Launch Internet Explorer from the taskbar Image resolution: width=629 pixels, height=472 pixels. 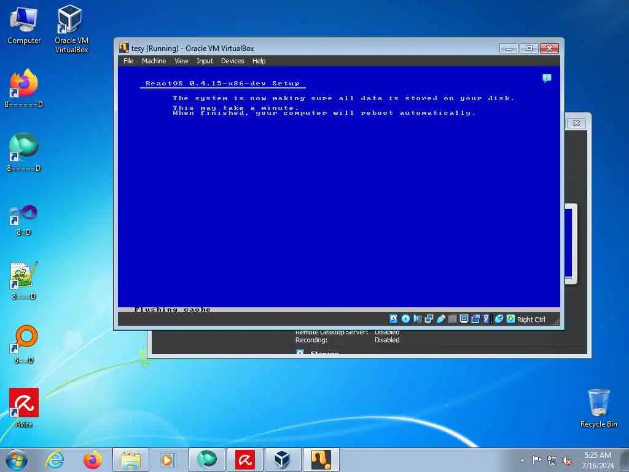pos(55,460)
